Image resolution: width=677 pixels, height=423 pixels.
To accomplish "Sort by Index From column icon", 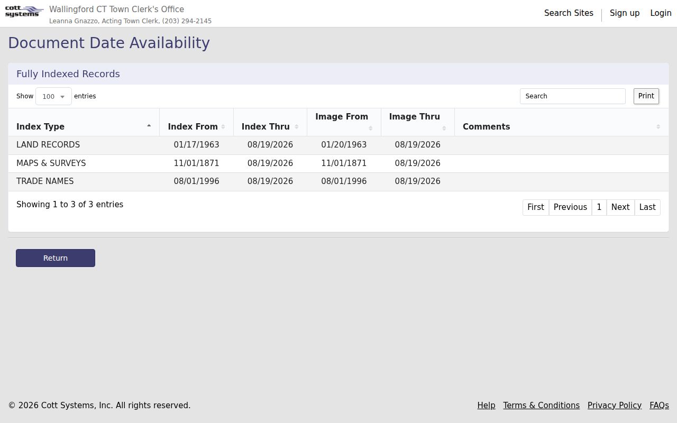I will 223,127.
